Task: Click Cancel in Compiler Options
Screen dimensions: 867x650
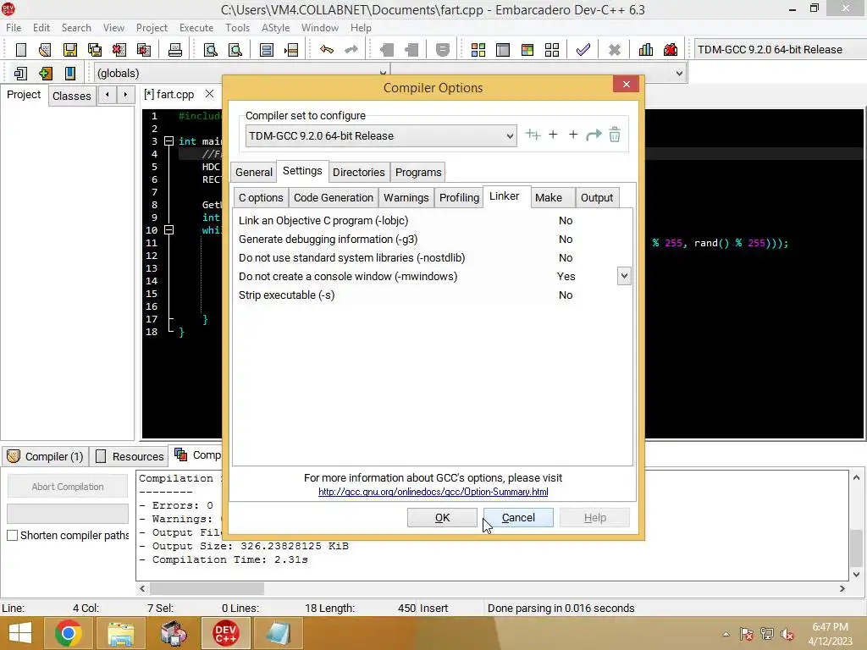Action: coord(518,517)
